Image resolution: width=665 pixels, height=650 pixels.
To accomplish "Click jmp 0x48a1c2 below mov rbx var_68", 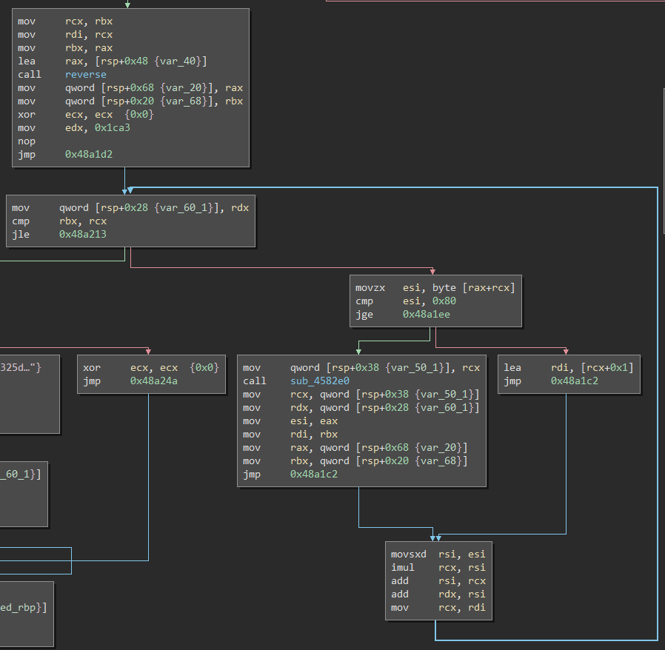I will coord(313,475).
